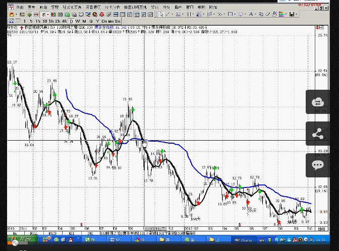The width and height of the screenshot is (339, 251).
Task: Click the video progress knob
Action: pos(15,243)
